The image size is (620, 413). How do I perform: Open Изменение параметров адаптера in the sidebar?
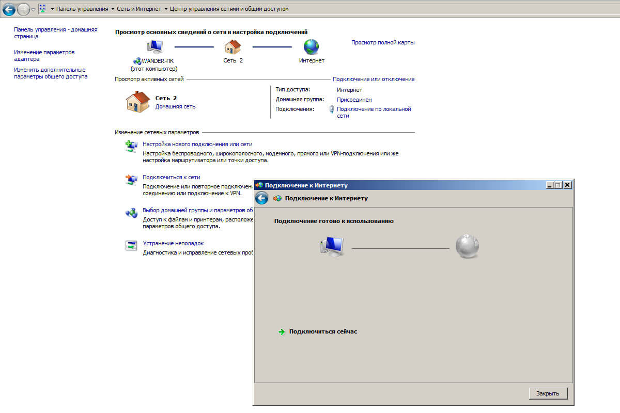coord(44,56)
